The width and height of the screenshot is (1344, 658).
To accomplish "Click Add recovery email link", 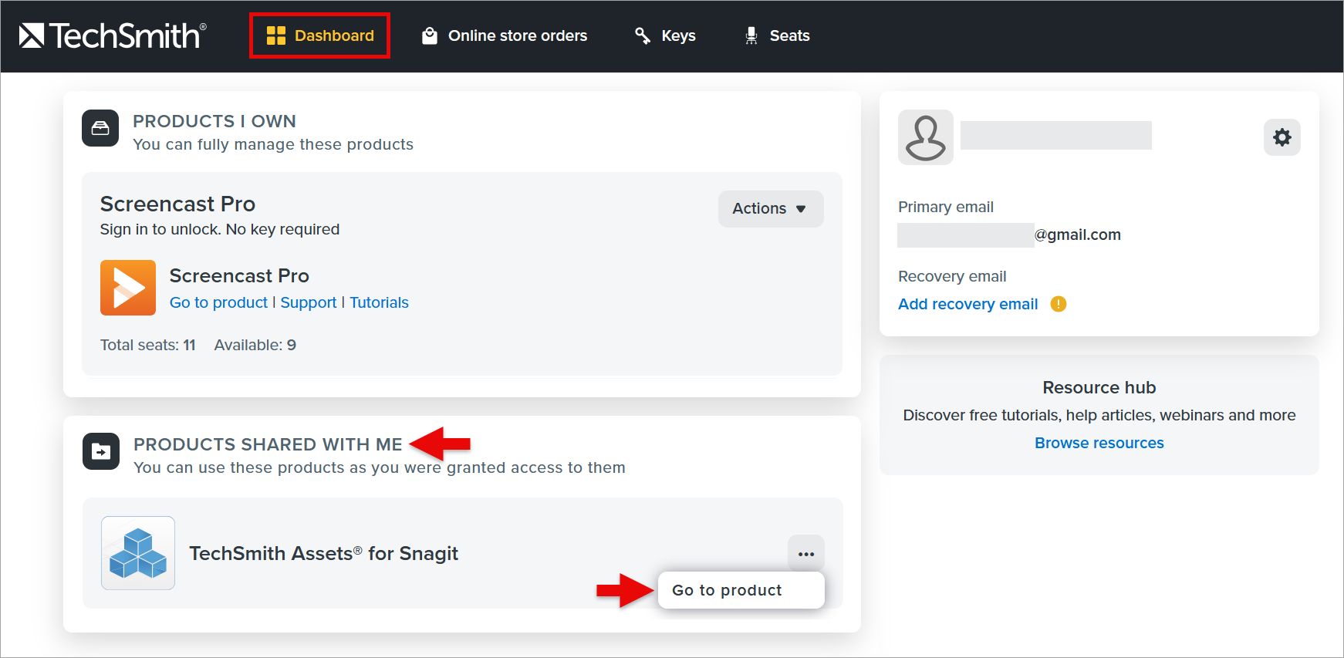I will coord(968,304).
